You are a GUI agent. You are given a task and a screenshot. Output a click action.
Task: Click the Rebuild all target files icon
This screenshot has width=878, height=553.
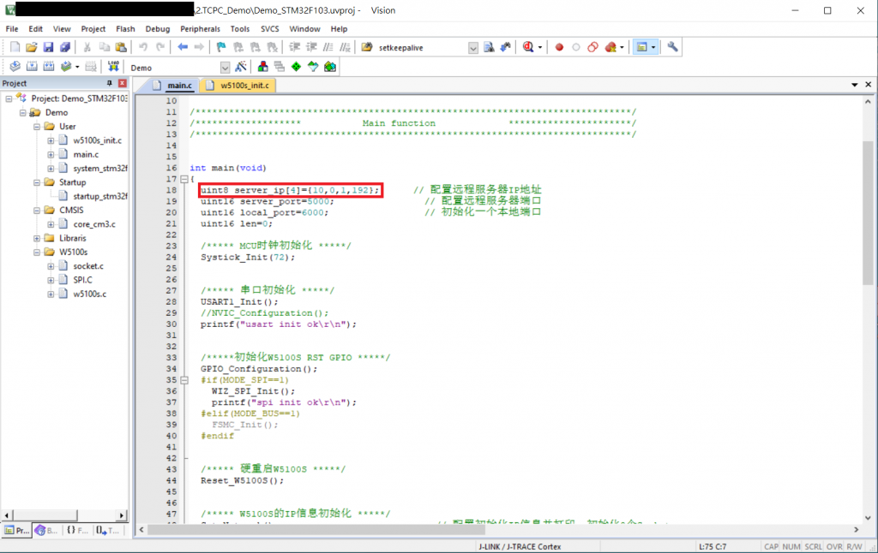pyautogui.click(x=49, y=67)
